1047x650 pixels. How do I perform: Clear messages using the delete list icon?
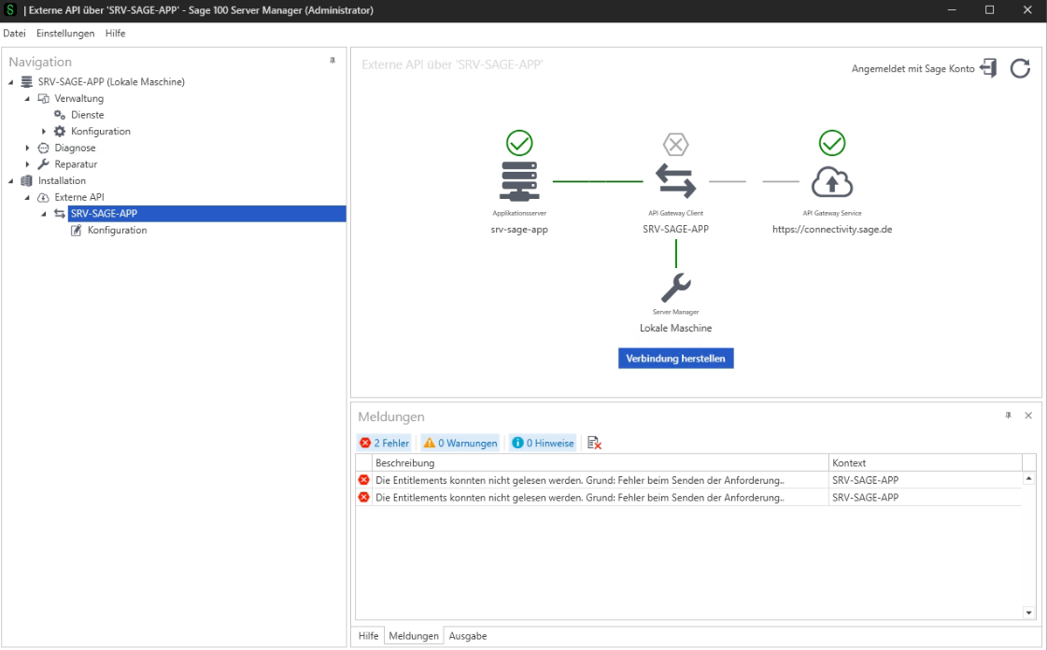[x=594, y=443]
